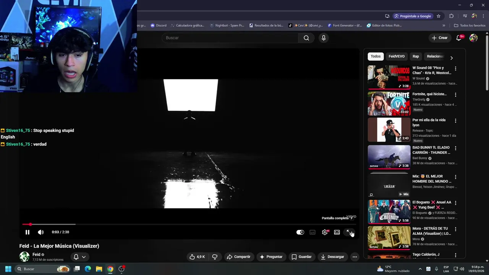Viewport: 489px width, 275px height.
Task: Click the weather widget in taskbar
Action: (393, 269)
